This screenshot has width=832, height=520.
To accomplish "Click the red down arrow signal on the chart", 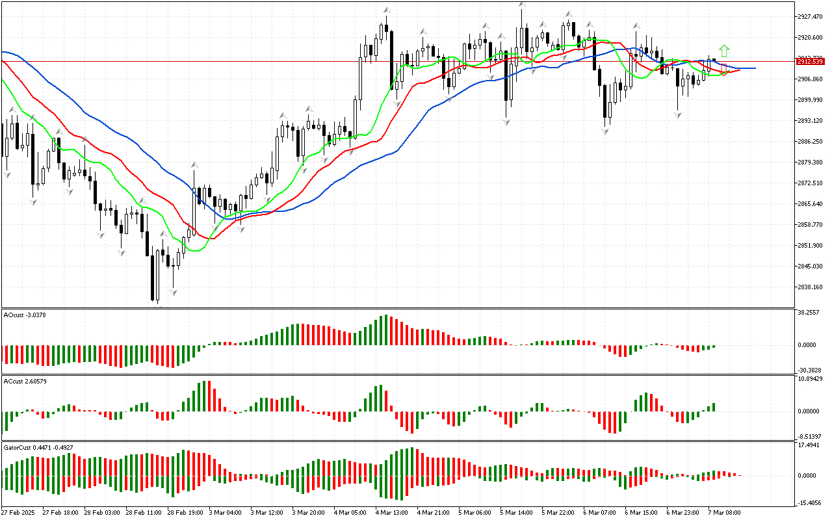I will pos(723,70).
